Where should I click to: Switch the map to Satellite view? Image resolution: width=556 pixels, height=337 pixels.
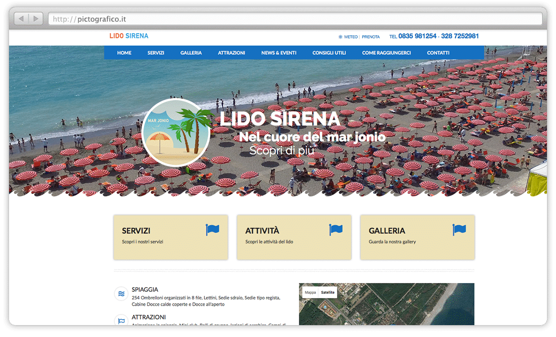click(x=327, y=292)
